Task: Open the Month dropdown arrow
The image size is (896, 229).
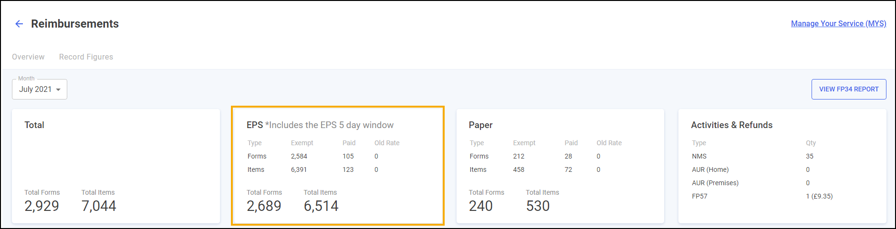Action: pyautogui.click(x=58, y=90)
